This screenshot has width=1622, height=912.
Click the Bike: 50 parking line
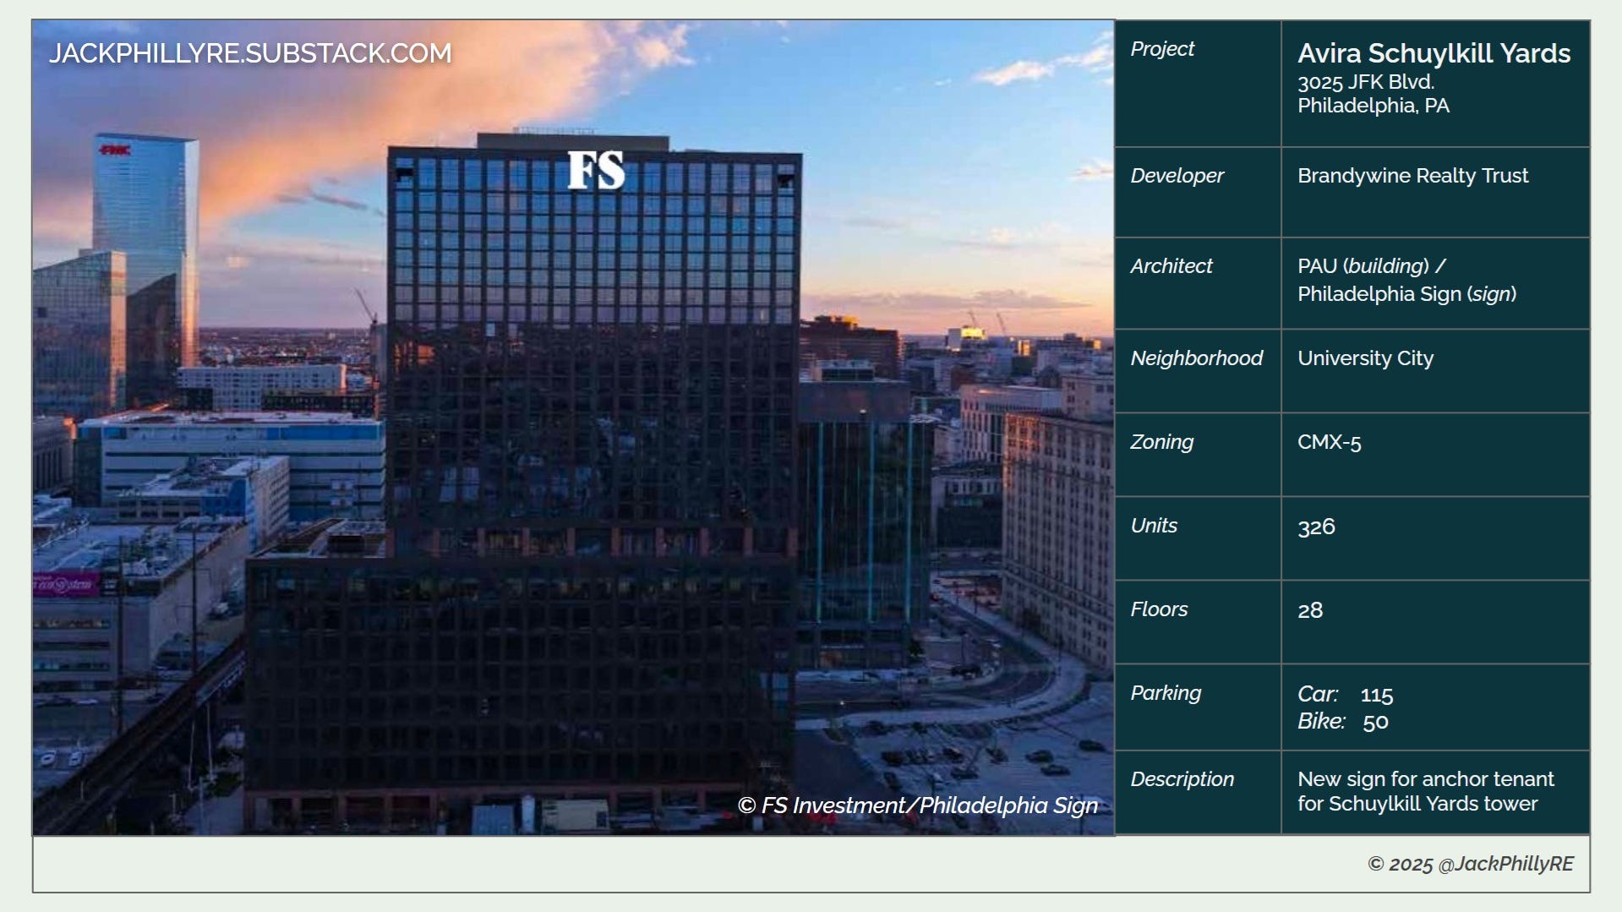click(x=1343, y=722)
